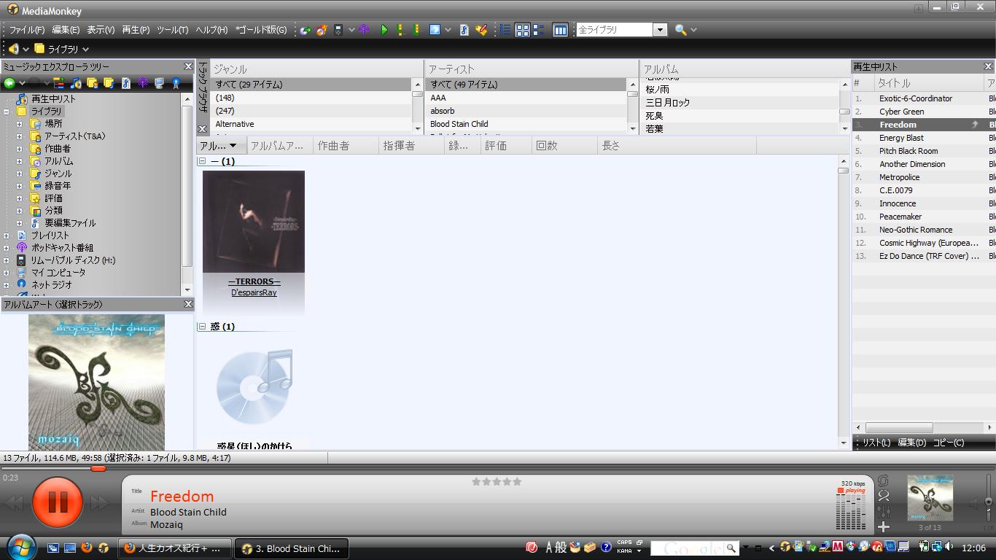996x560 pixels.
Task: Open the ライブラリ breadcrumb dropdown arrow
Action: 85,50
